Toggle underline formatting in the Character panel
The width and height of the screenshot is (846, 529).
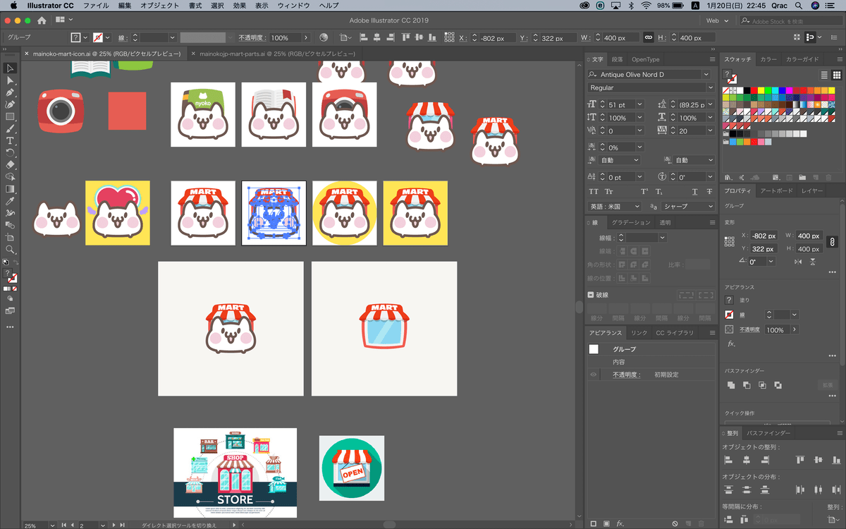coord(694,192)
